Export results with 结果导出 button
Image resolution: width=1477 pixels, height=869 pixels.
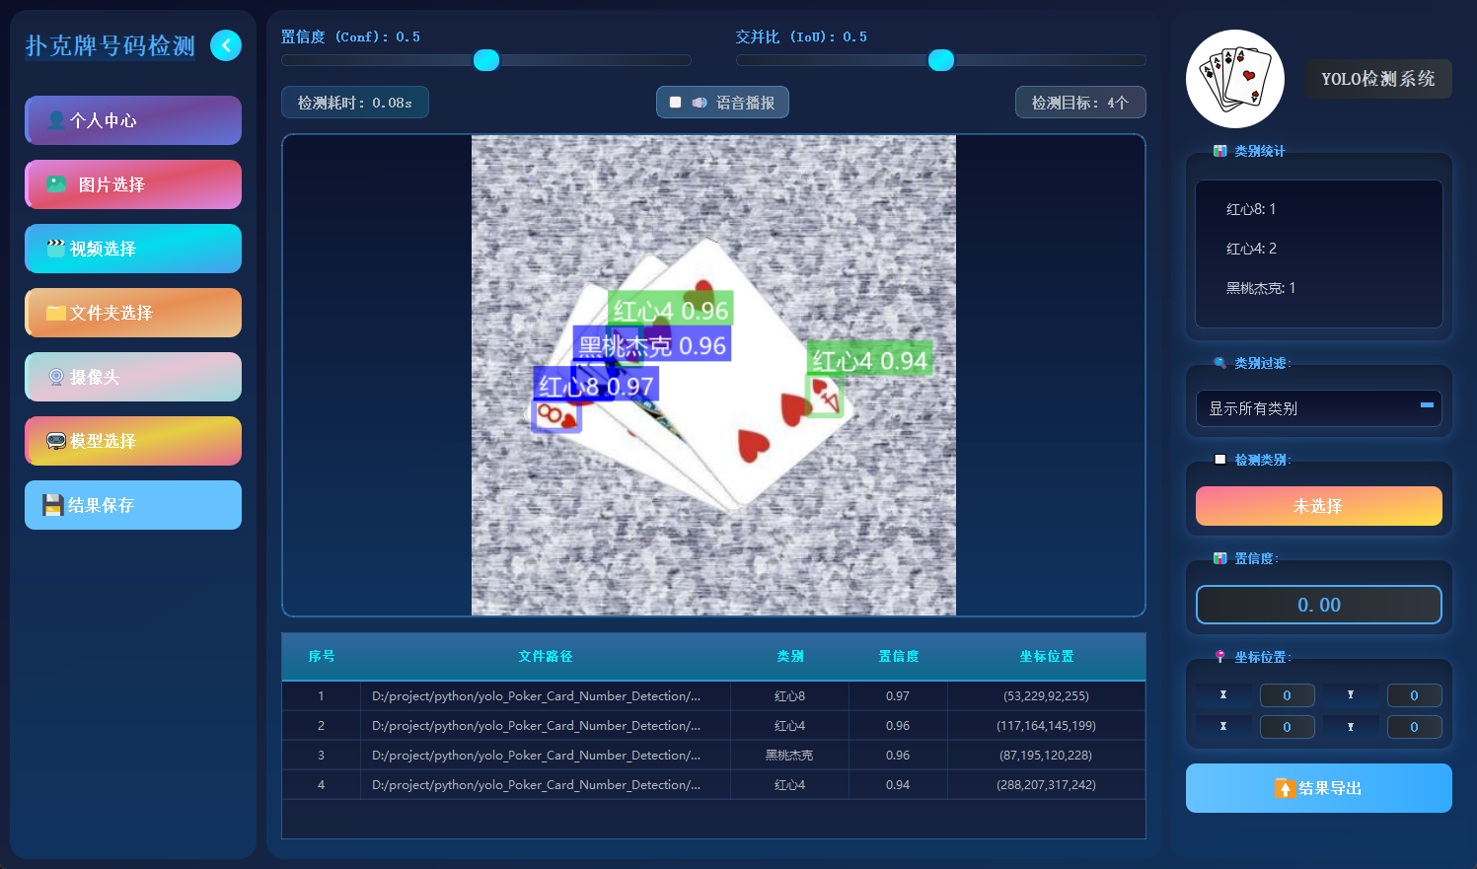coord(1319,788)
